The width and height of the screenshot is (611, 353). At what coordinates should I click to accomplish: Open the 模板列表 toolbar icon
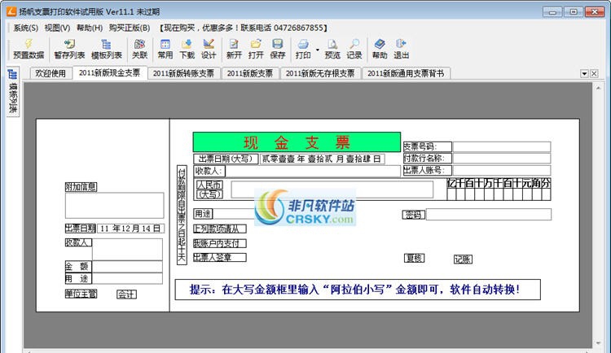[107, 44]
